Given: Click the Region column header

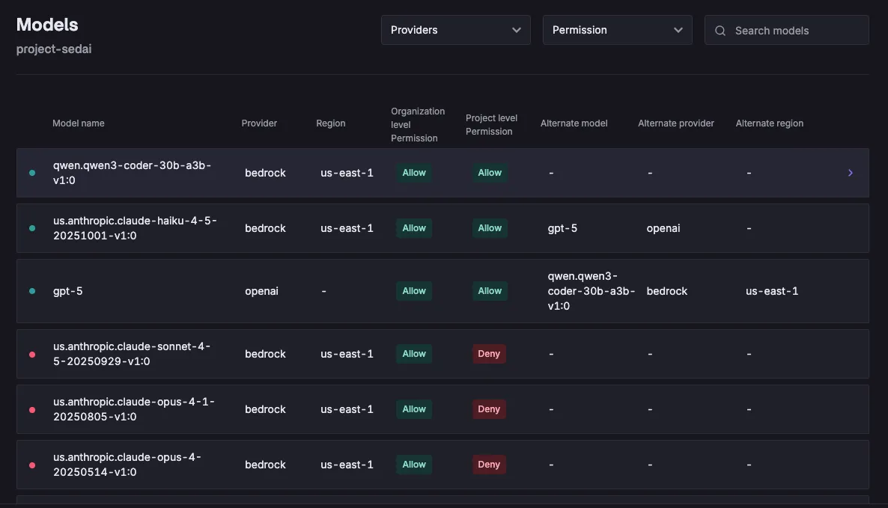Looking at the screenshot, I should point(331,123).
